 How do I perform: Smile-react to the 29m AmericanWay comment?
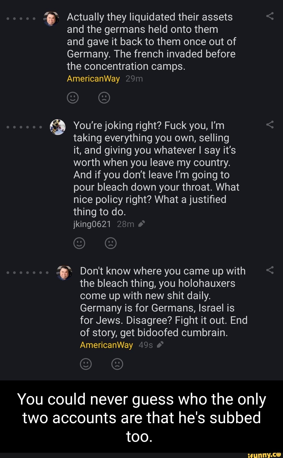point(73,98)
